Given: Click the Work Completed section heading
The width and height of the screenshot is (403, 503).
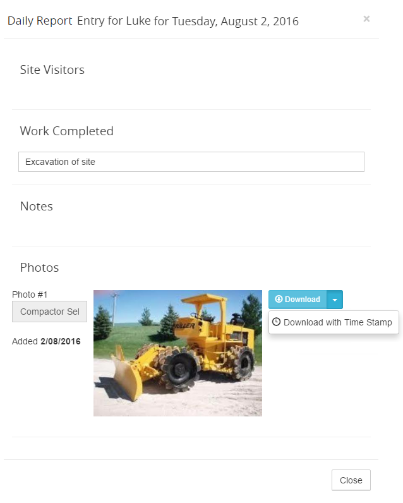Looking at the screenshot, I should click(67, 131).
